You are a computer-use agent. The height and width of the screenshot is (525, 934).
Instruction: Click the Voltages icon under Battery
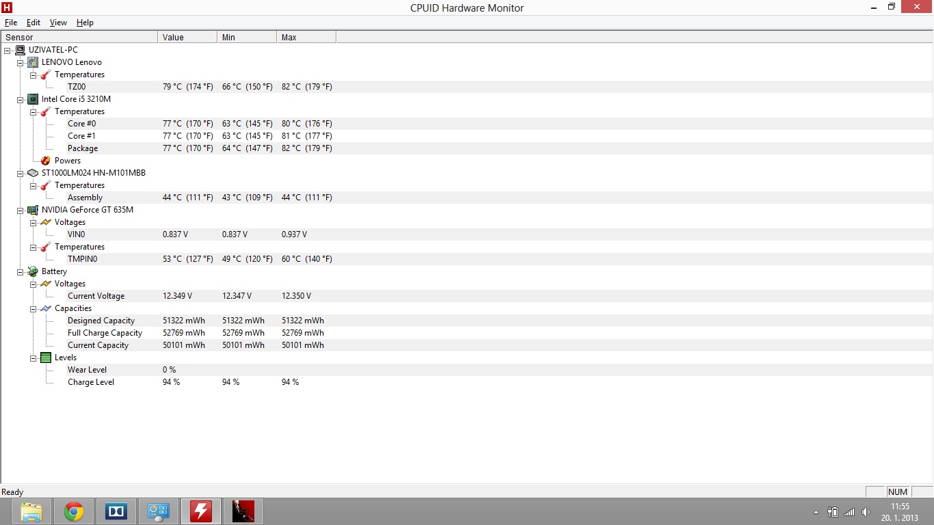46,284
